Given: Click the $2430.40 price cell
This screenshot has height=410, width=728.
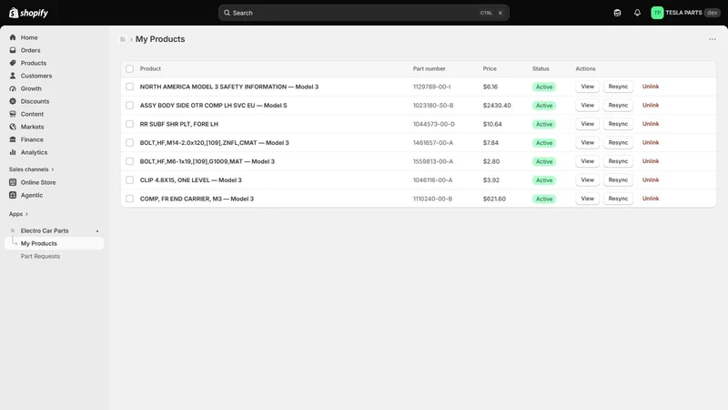Looking at the screenshot, I should point(496,106).
